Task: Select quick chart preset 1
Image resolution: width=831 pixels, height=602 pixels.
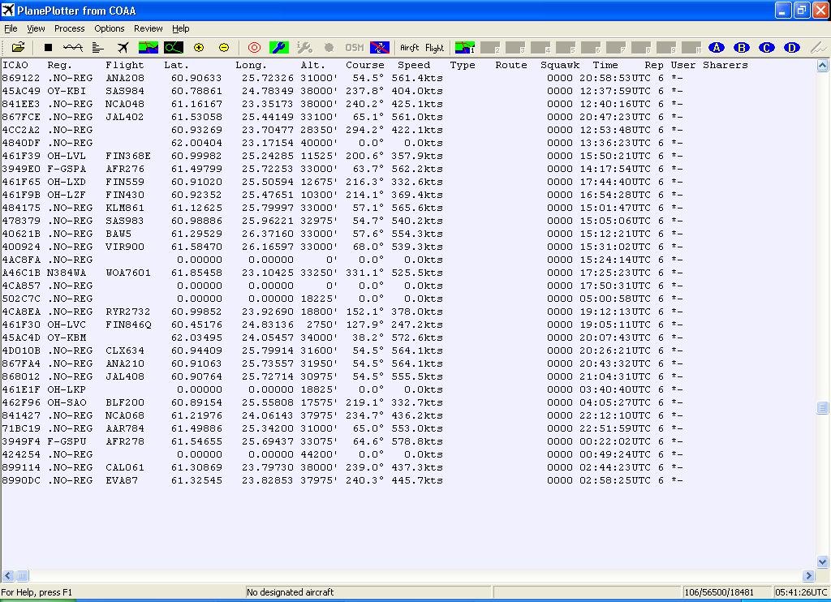Action: click(x=465, y=48)
